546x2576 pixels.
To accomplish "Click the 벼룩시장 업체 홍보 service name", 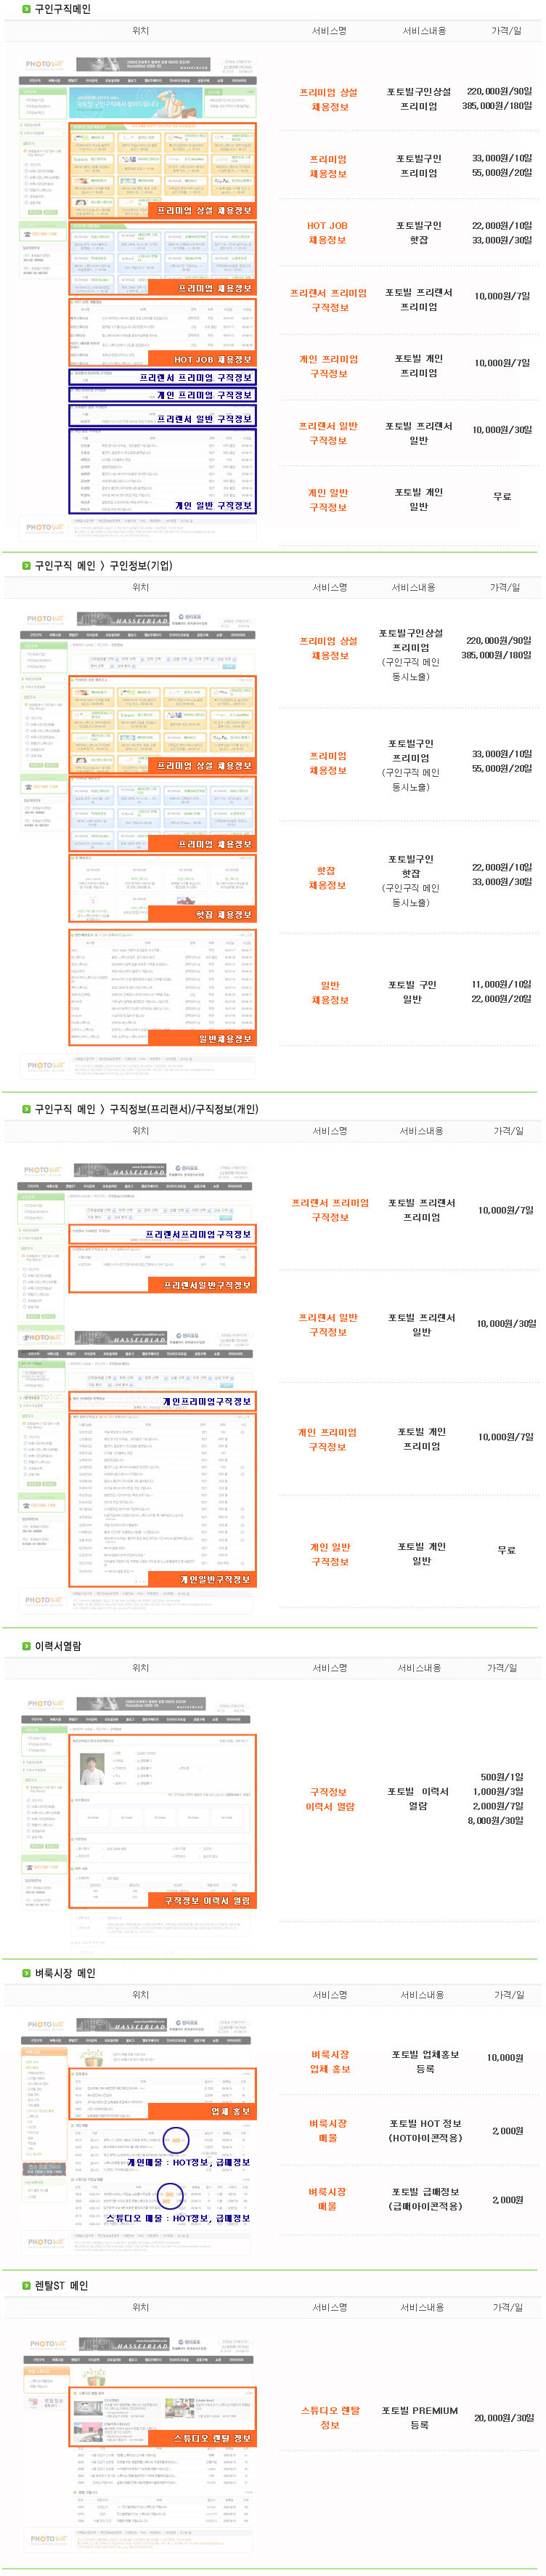I will coord(329,2061).
